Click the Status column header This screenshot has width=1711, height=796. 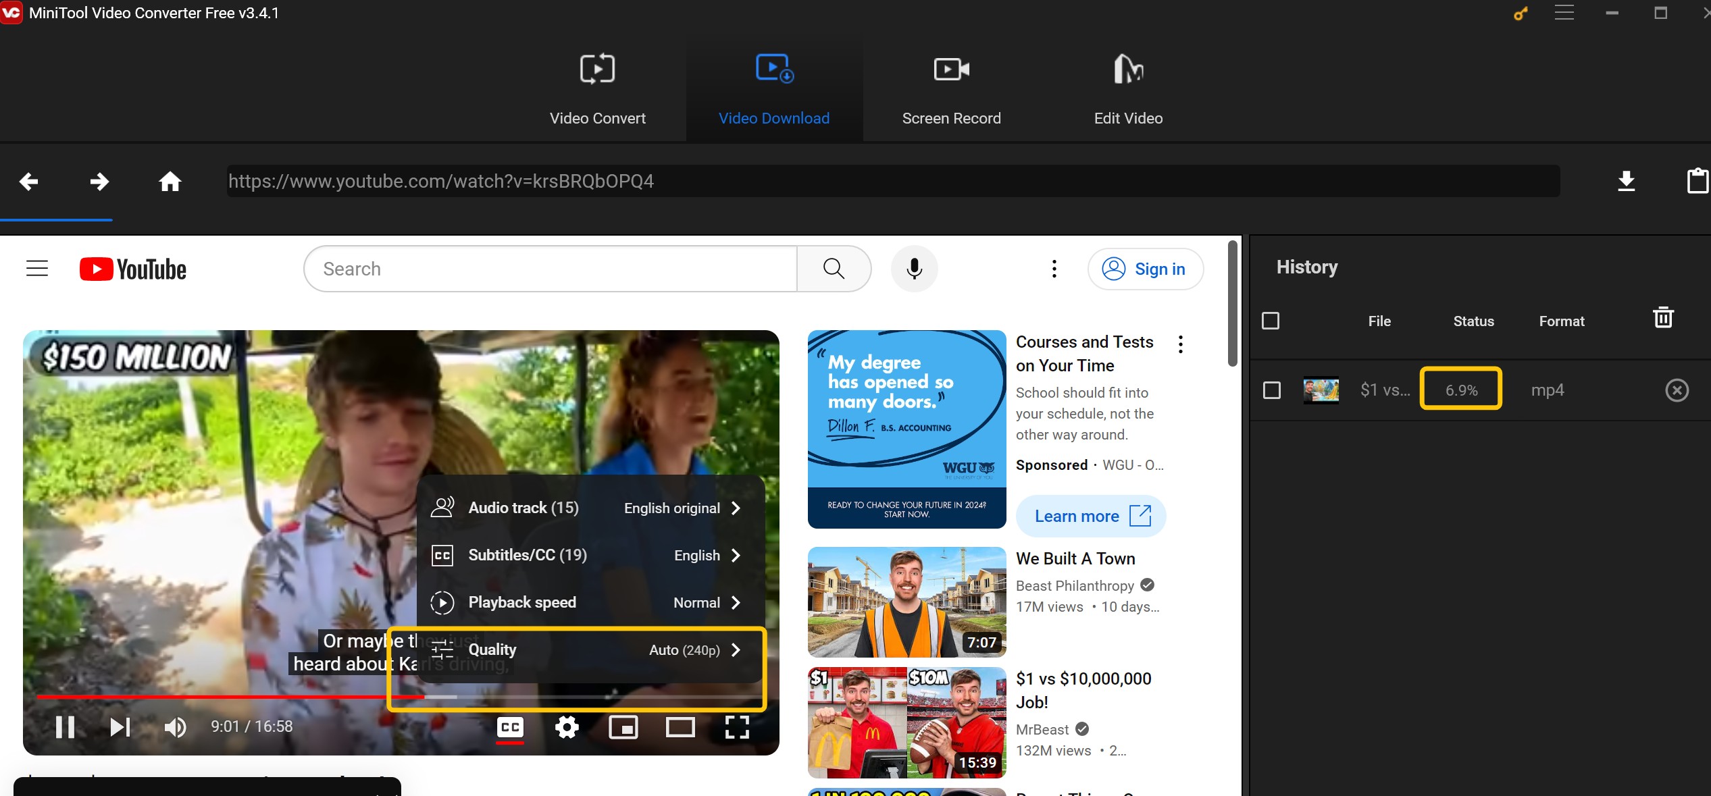click(x=1473, y=321)
